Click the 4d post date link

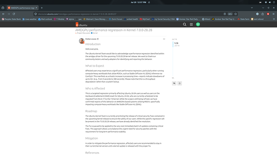(164, 39)
